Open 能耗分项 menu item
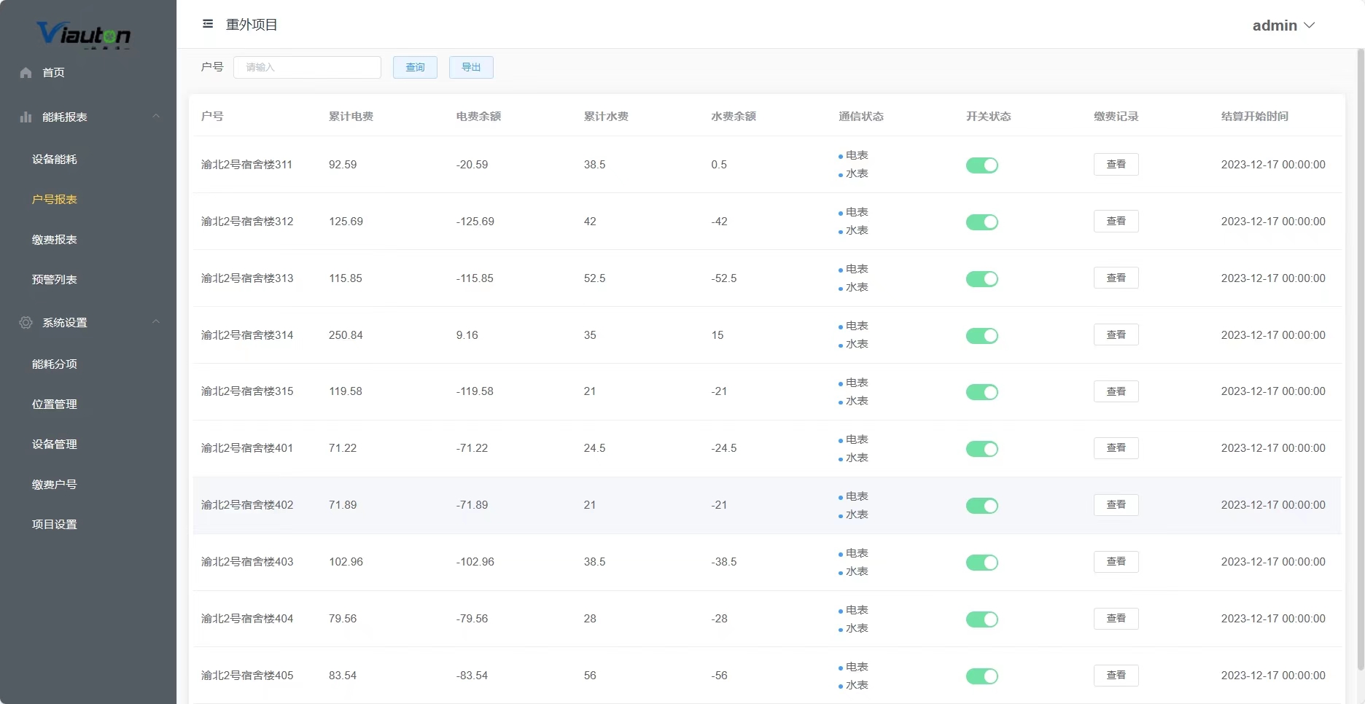Screen dimensions: 1365x704 (55, 364)
